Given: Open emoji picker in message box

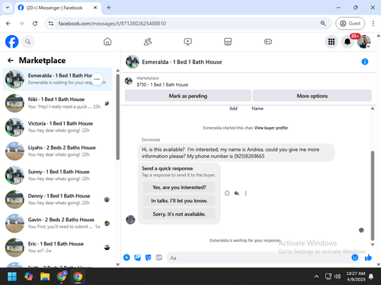Looking at the screenshot, I should point(354,258).
